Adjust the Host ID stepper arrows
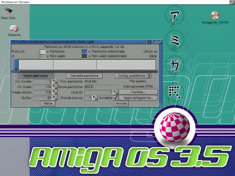Viewport: 235px width, 176px height. pyautogui.click(x=116, y=92)
